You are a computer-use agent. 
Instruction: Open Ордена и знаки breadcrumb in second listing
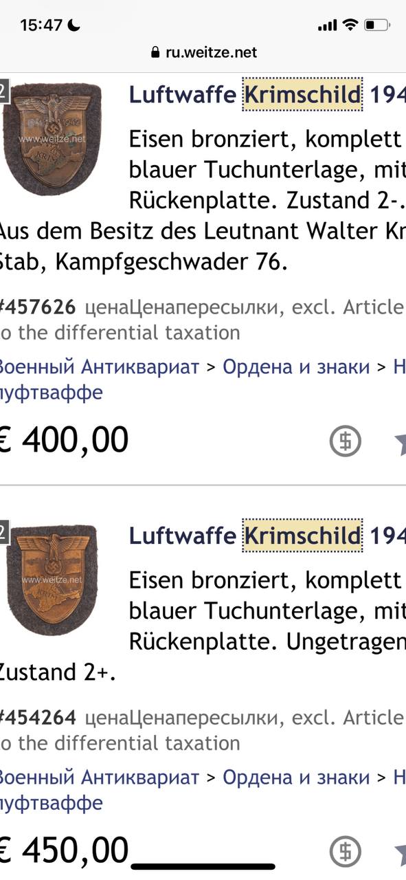click(x=296, y=777)
